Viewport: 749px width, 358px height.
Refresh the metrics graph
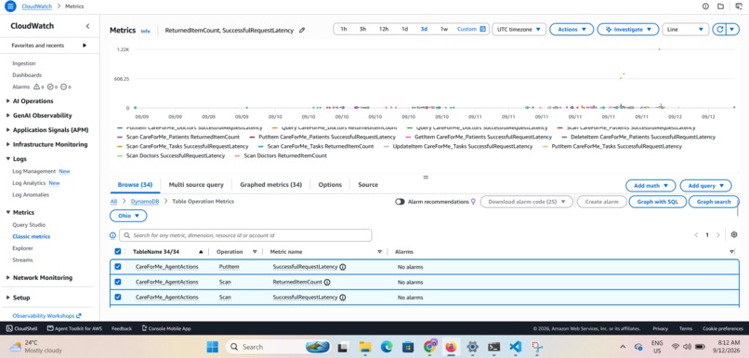pos(719,30)
